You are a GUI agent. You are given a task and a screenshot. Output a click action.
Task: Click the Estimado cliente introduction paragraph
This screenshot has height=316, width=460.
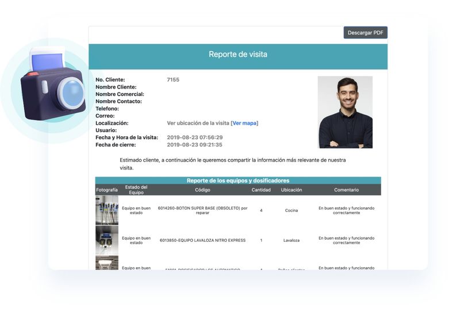tap(233, 164)
